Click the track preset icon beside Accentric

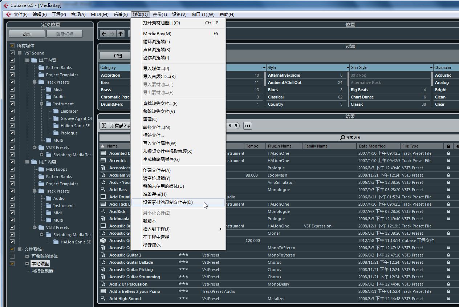point(103,161)
